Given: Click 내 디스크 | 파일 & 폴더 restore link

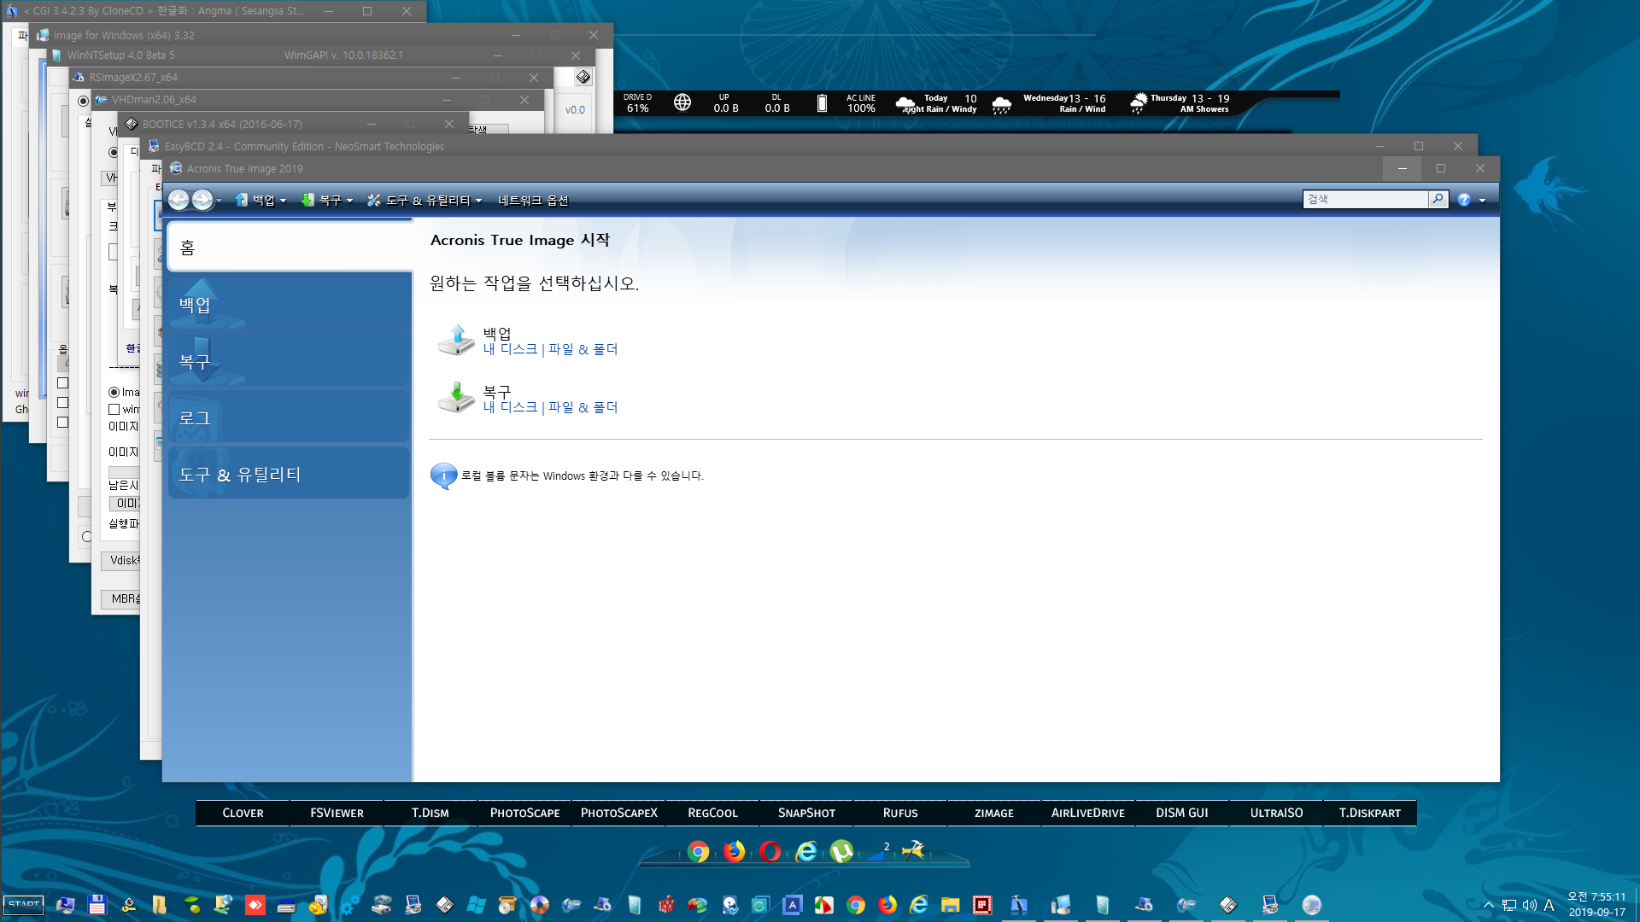Looking at the screenshot, I should pyautogui.click(x=550, y=406).
